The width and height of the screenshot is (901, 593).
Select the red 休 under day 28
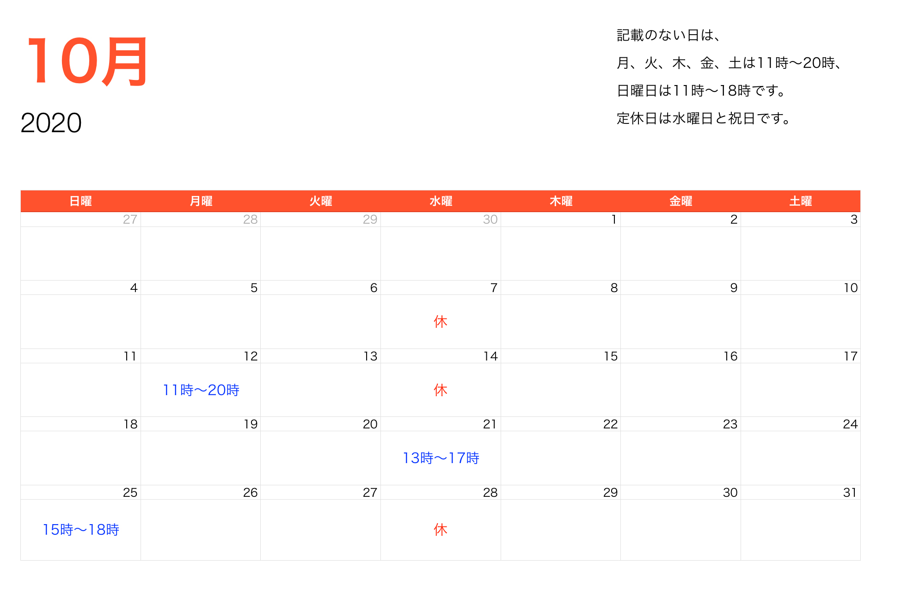[x=441, y=530]
